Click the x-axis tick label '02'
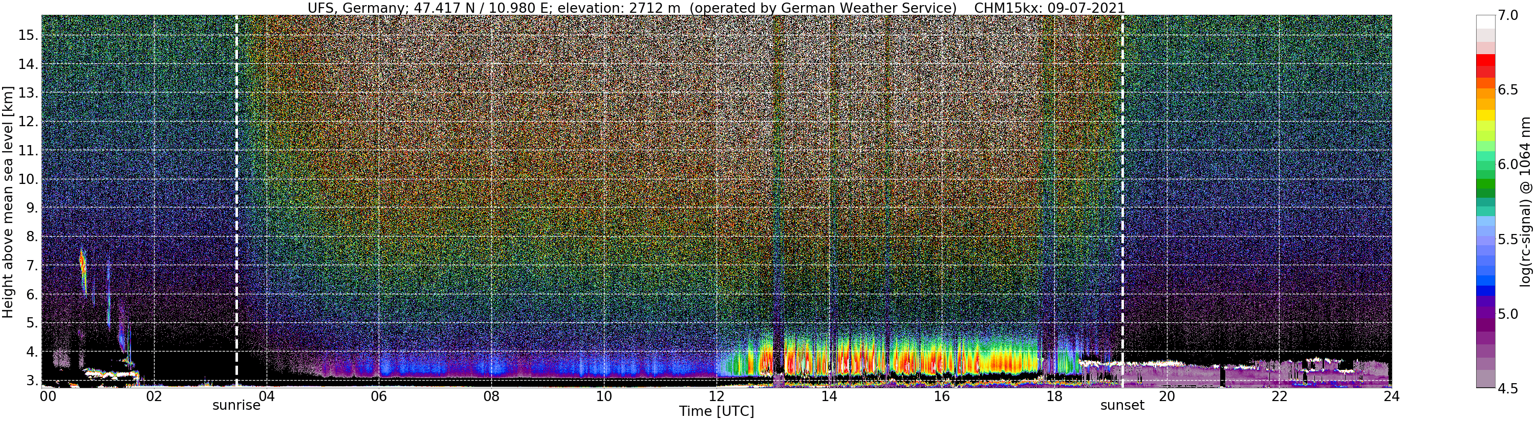 (x=154, y=396)
